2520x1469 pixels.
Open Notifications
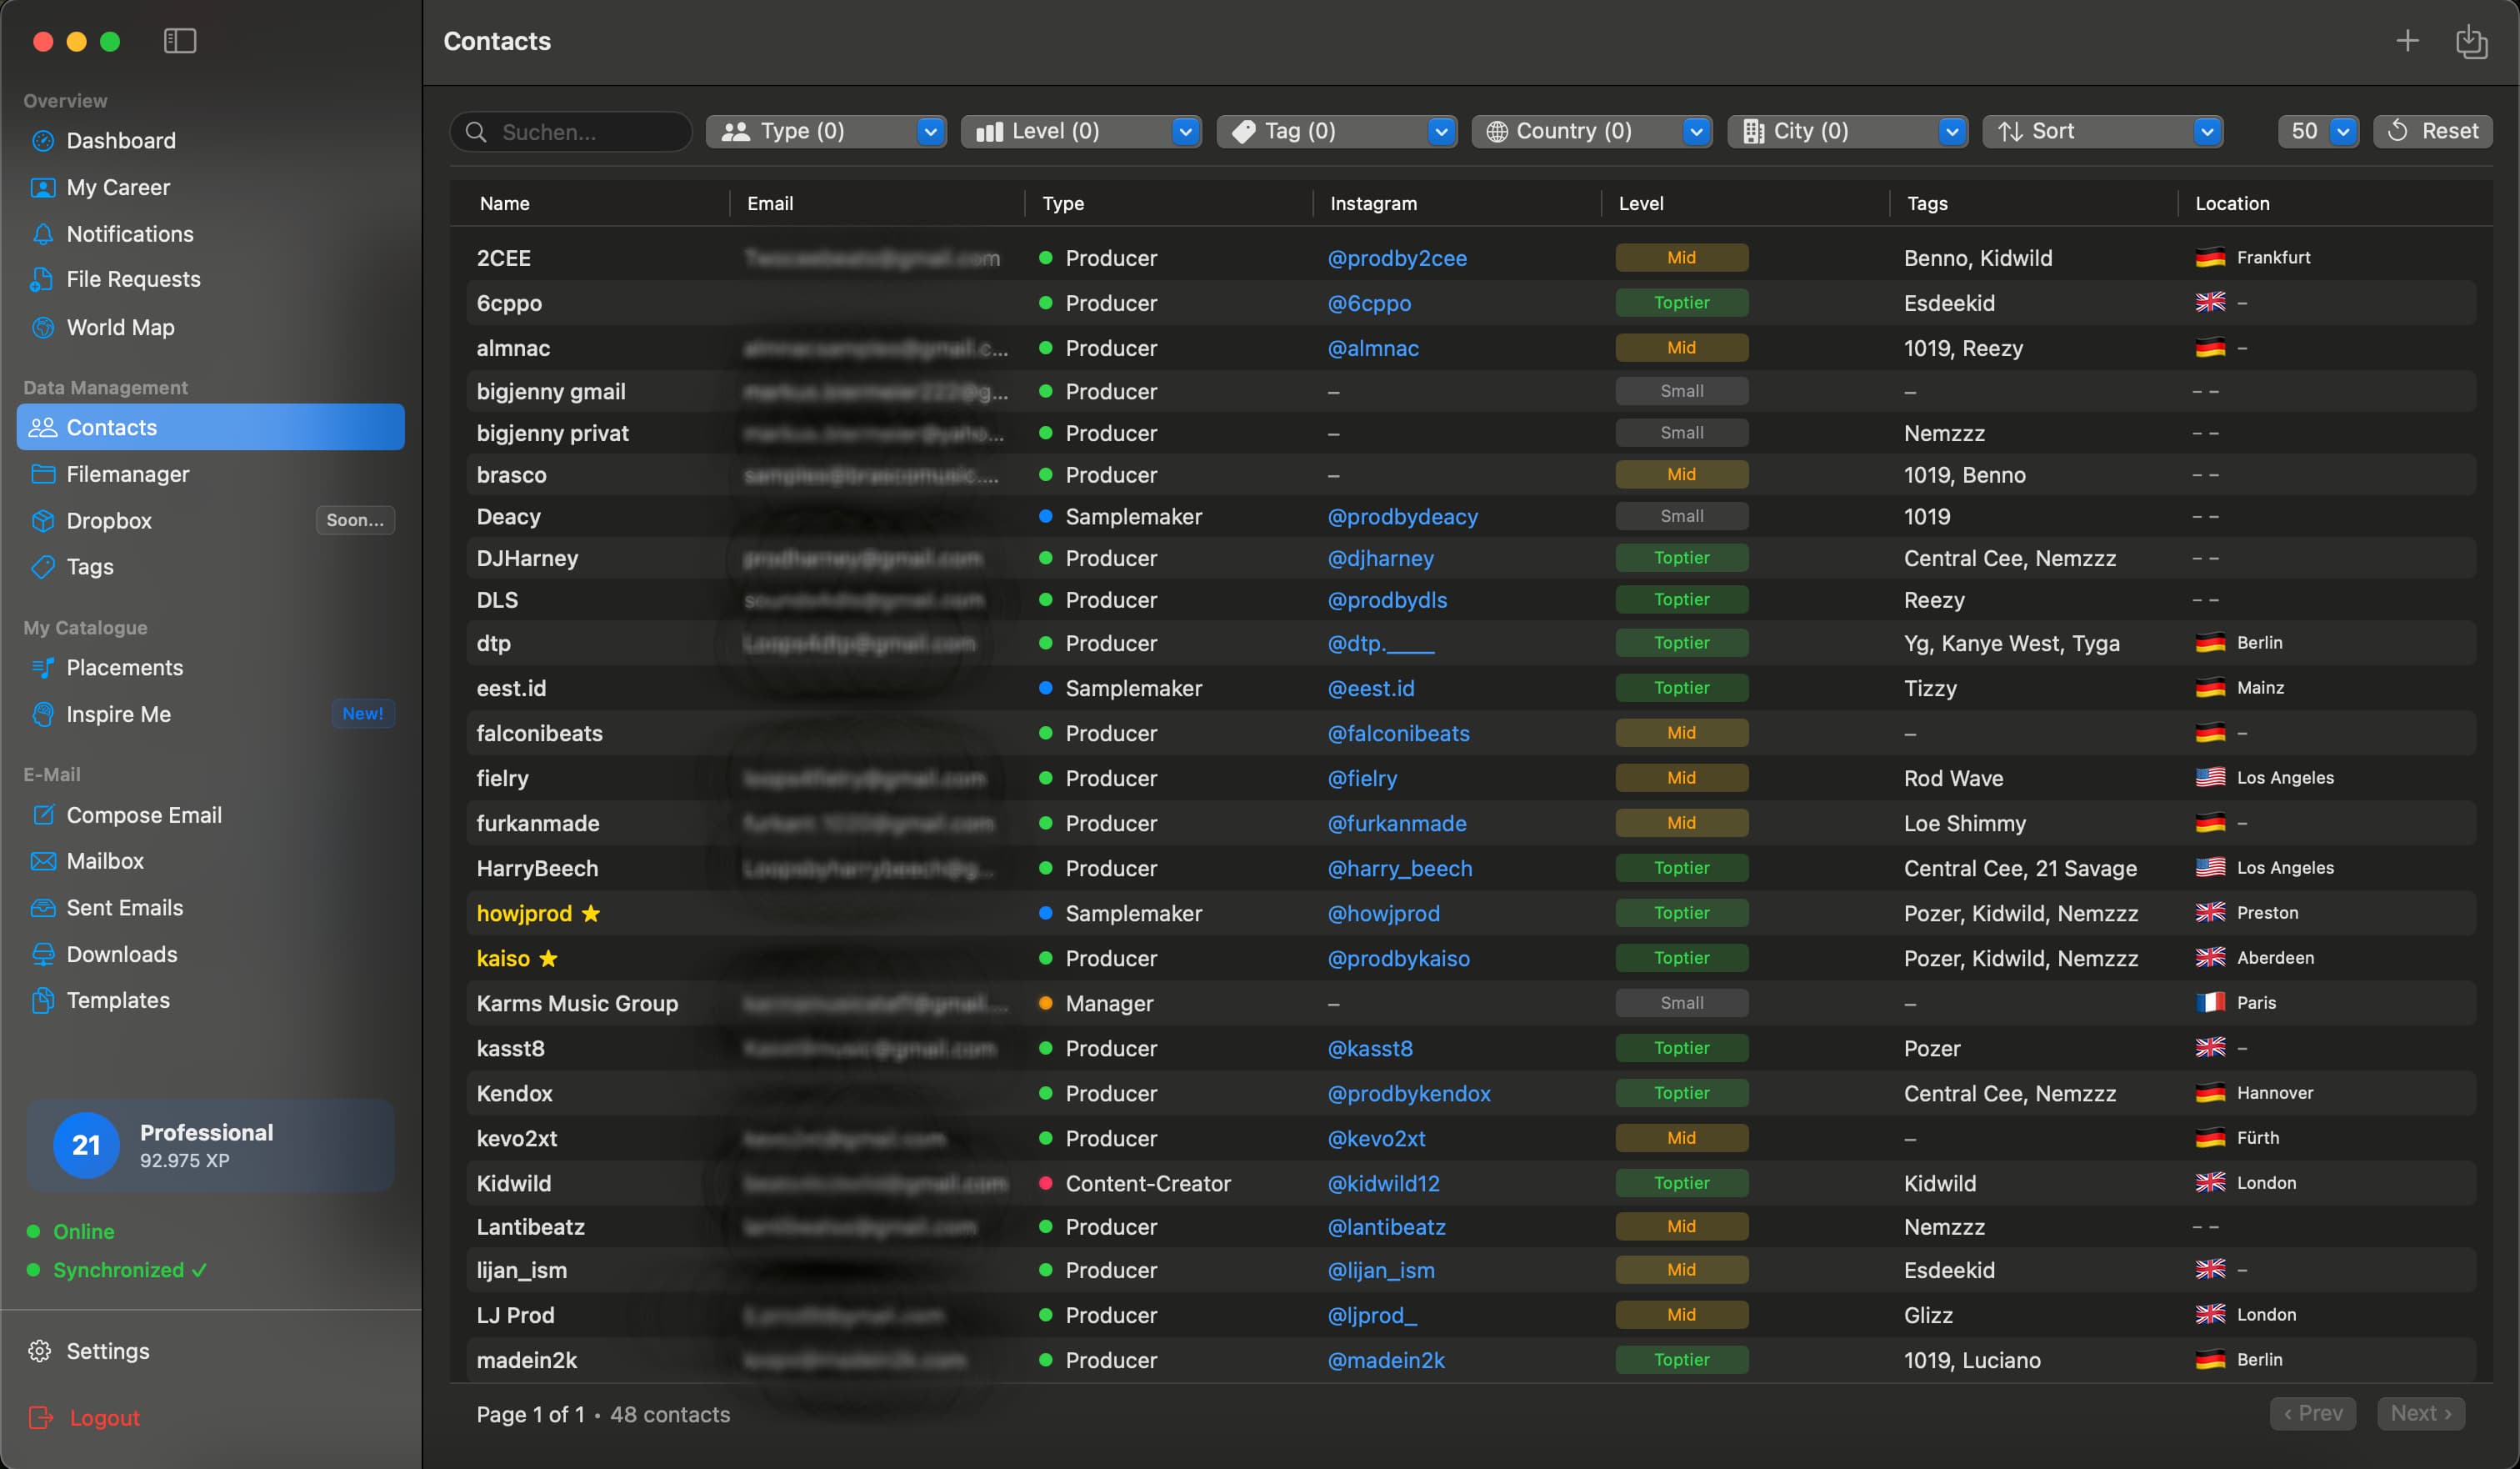129,234
